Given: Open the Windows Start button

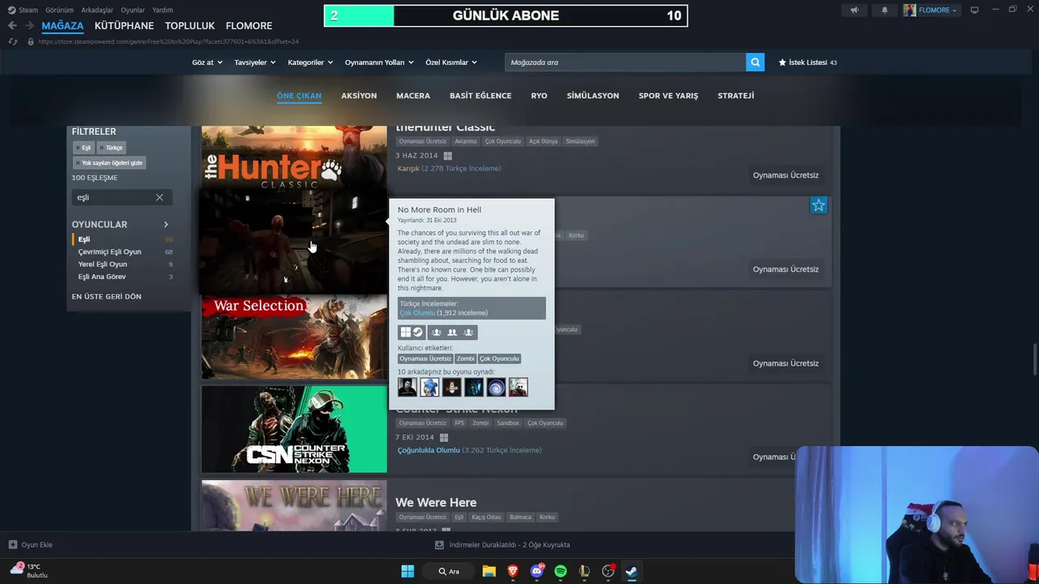Looking at the screenshot, I should (x=407, y=571).
